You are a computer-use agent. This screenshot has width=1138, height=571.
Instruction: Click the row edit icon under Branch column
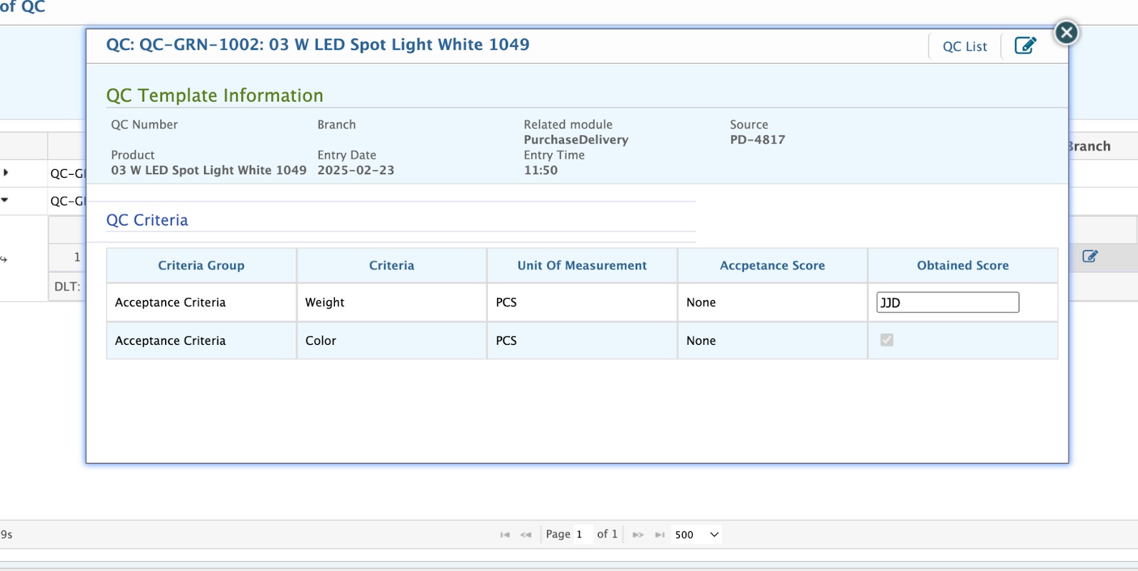coord(1090,256)
